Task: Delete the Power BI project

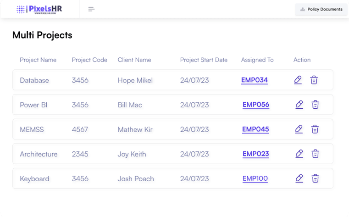Action: click(x=316, y=105)
